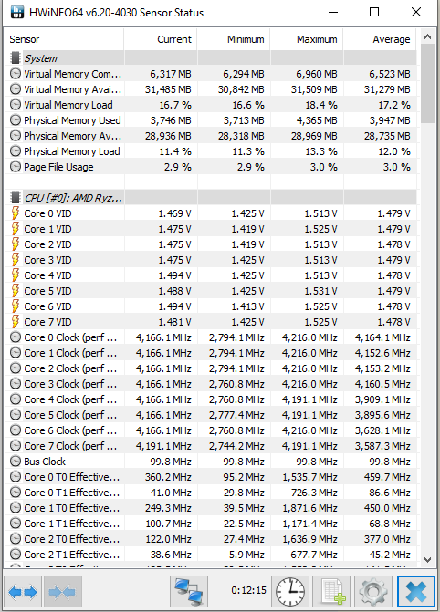The height and width of the screenshot is (612, 440).
Task: Click the Core 0 VID lightning icon
Action: (x=16, y=213)
